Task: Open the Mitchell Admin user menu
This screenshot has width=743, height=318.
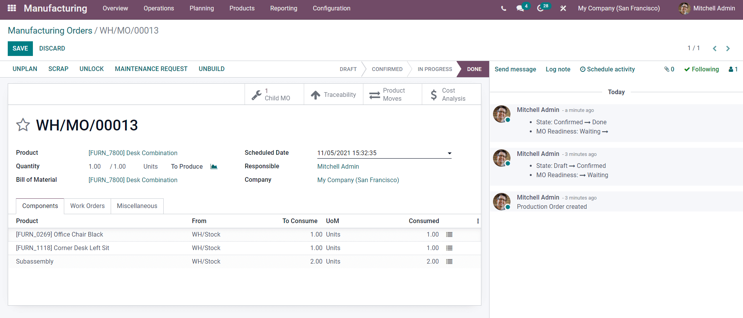Action: point(707,8)
